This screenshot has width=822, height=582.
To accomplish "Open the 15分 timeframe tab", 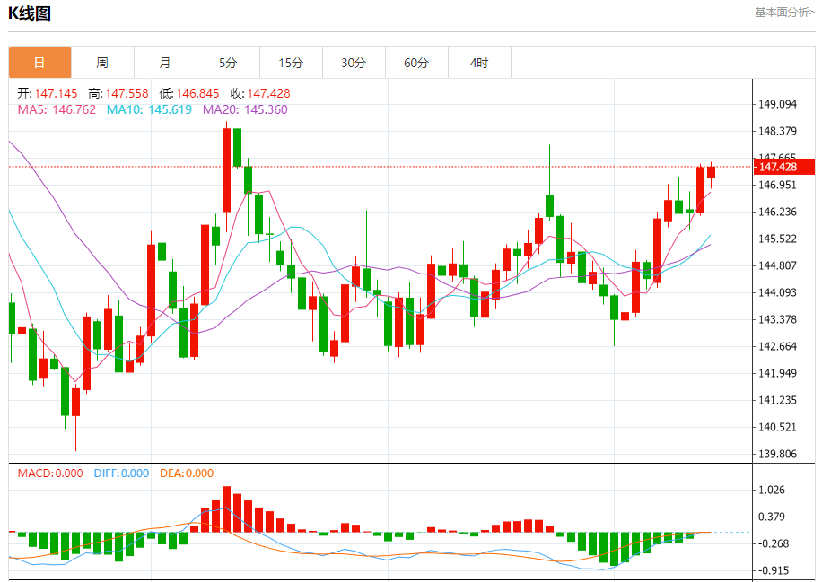I will pyautogui.click(x=292, y=63).
